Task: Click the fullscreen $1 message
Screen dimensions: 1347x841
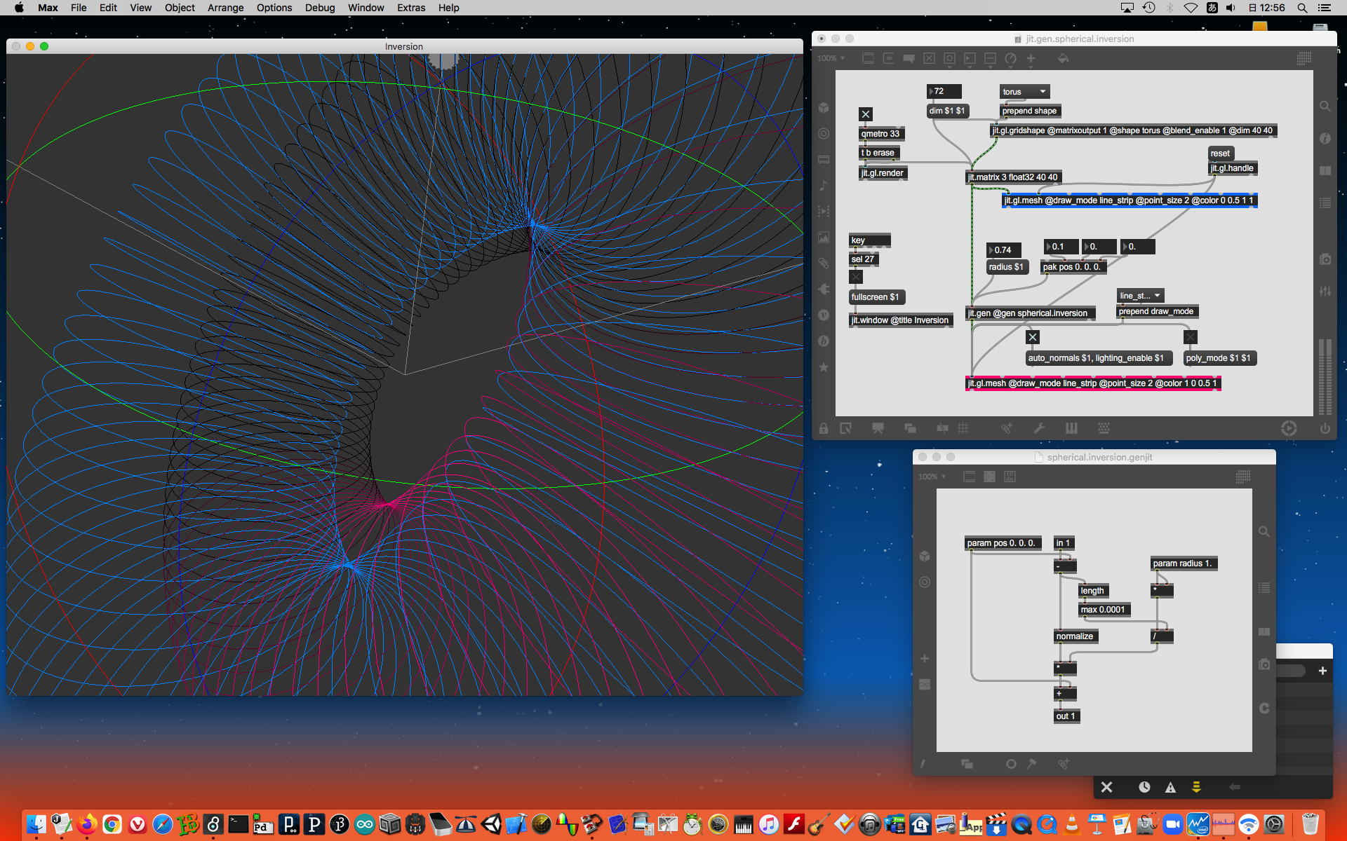Action: (x=875, y=297)
